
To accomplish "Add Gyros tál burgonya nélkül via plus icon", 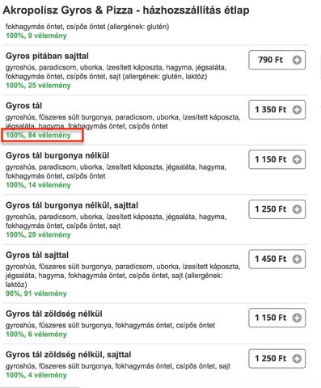I will [x=297, y=159].
